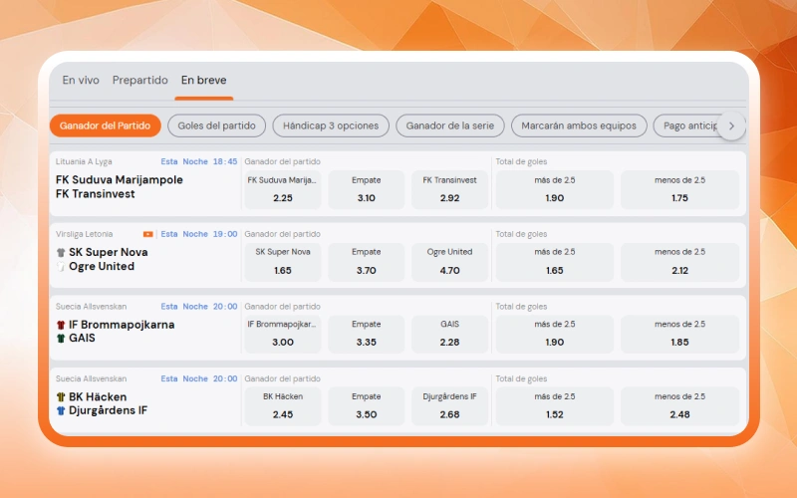Image resolution: width=797 pixels, height=498 pixels.
Task: Open GAIS team name in match list
Action: [x=82, y=338]
